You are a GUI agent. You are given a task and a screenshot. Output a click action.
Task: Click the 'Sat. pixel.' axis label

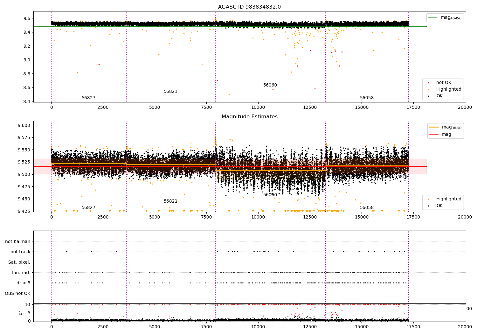tap(19, 262)
